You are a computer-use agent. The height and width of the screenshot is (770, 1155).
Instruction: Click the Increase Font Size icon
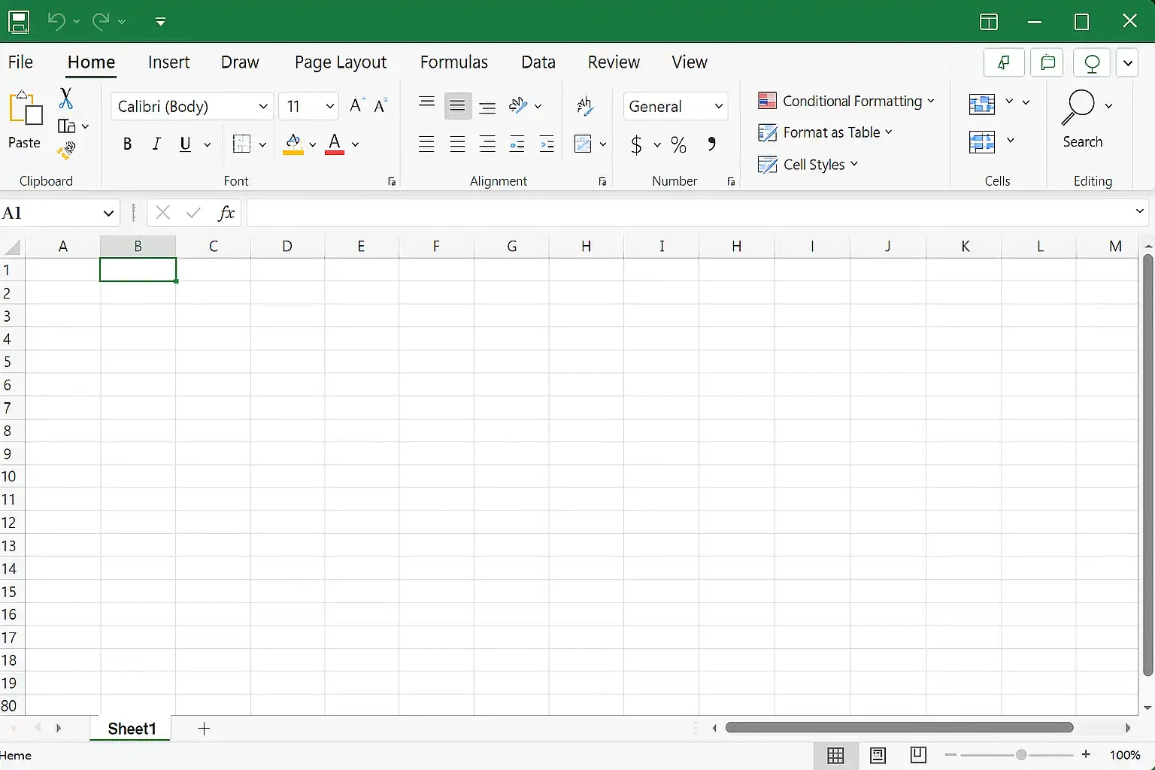point(356,106)
